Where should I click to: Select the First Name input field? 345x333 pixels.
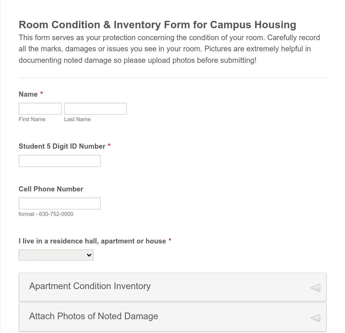coord(40,109)
